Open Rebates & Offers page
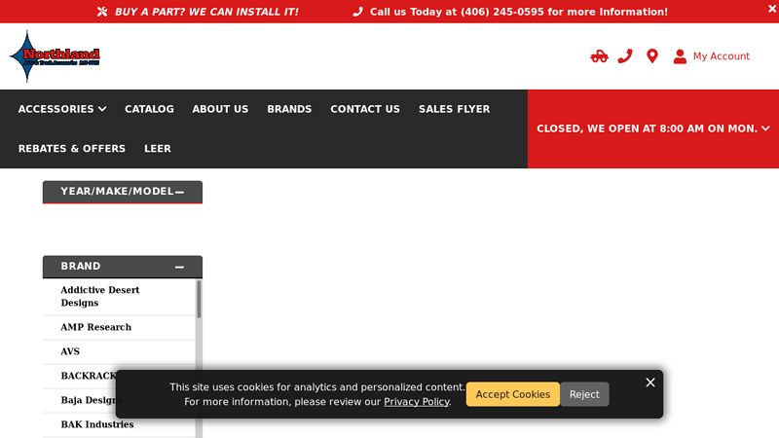 pos(72,149)
